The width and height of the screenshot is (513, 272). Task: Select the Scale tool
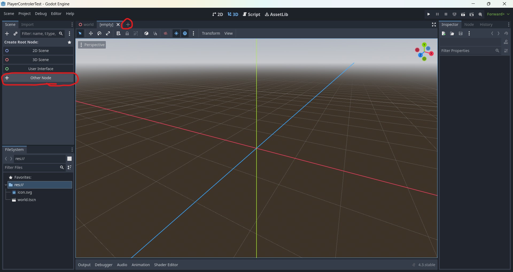click(108, 33)
